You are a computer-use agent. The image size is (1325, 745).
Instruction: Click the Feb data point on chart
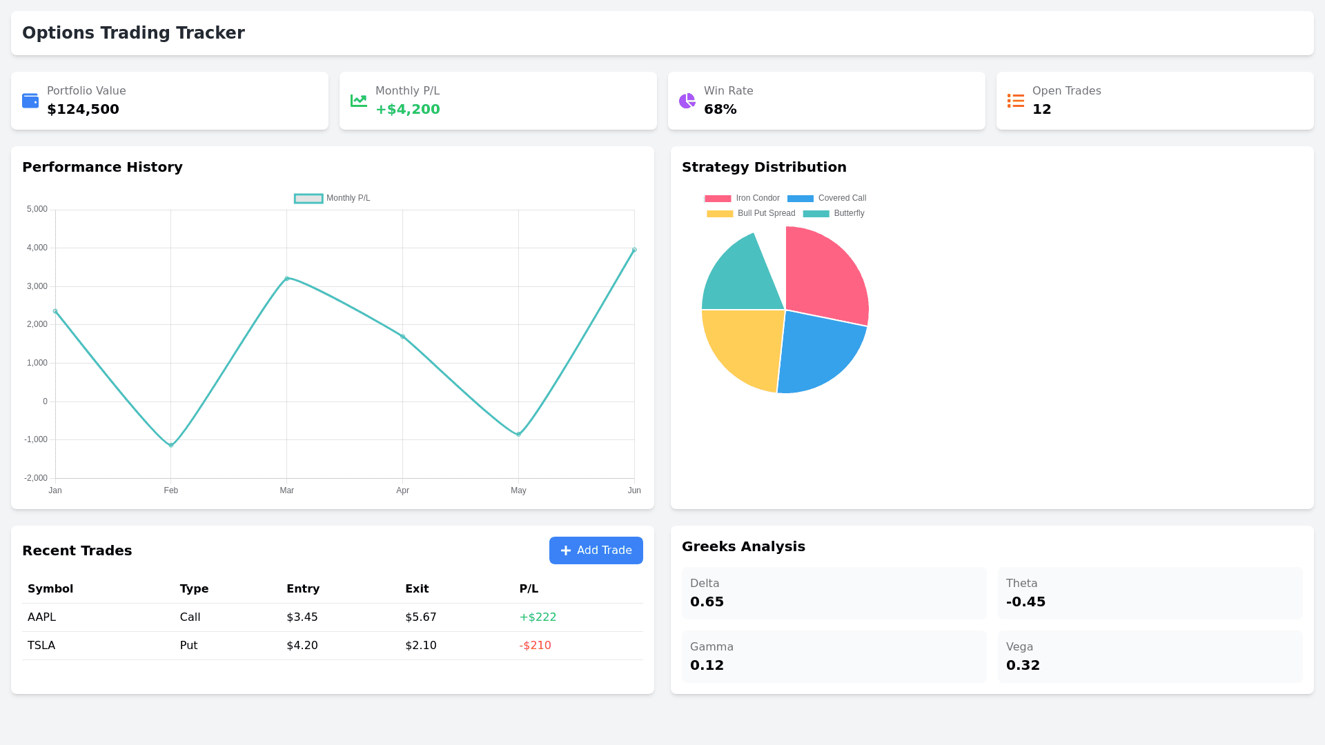tap(171, 445)
